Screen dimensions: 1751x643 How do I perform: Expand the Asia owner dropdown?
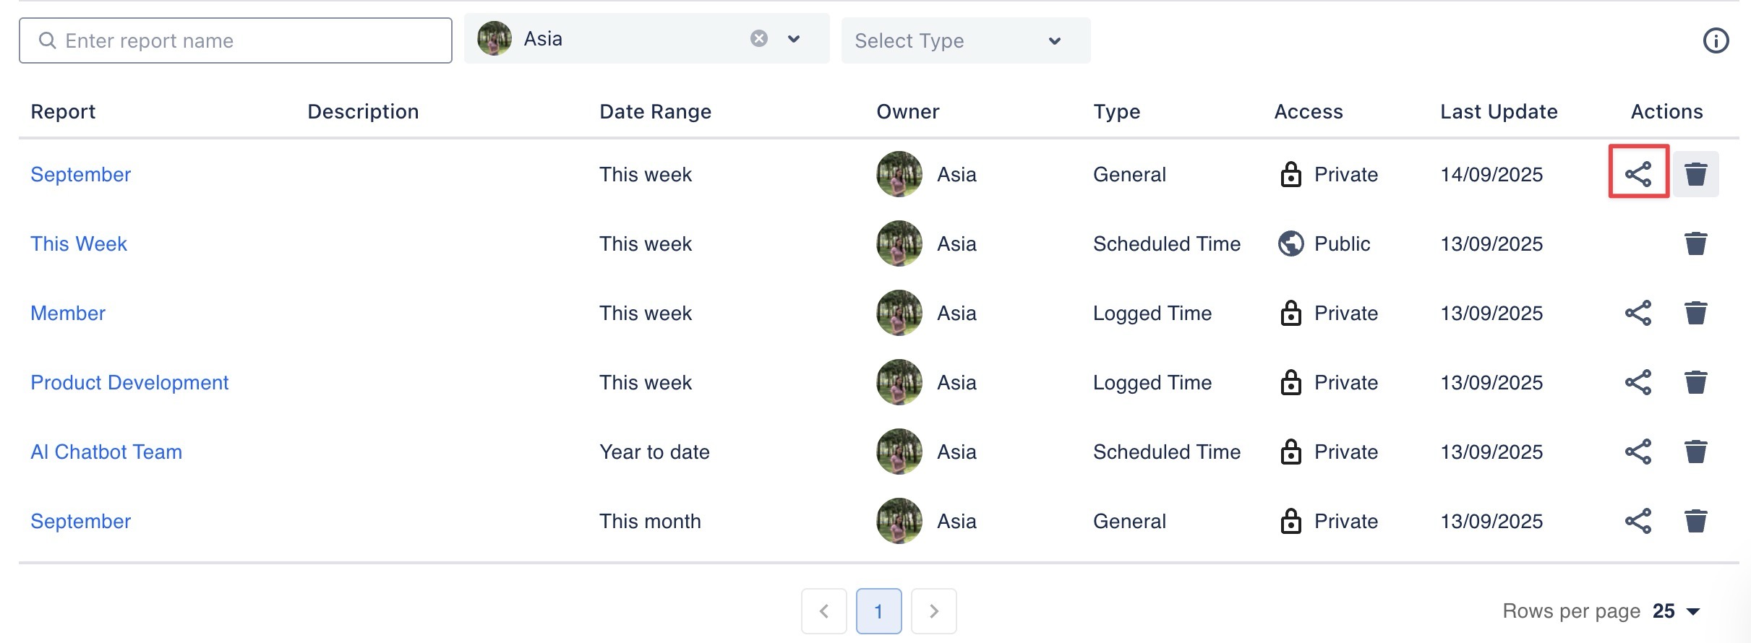tap(794, 39)
